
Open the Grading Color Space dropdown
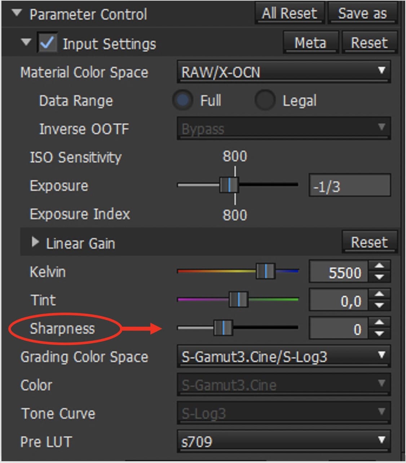click(x=284, y=356)
